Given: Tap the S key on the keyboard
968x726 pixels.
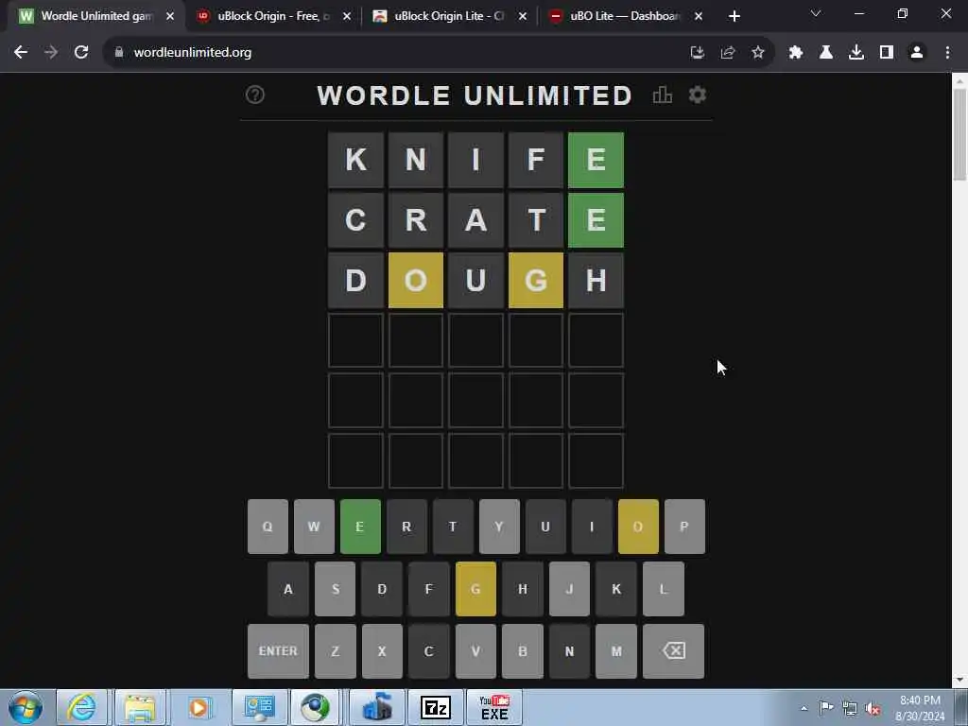Looking at the screenshot, I should click(336, 589).
